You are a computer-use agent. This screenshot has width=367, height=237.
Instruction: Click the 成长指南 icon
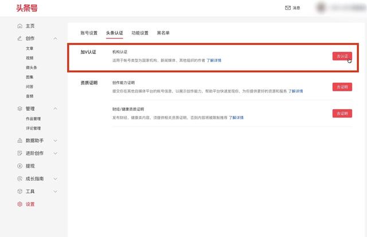20,178
